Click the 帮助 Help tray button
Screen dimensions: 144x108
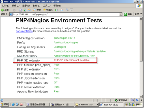139,105
